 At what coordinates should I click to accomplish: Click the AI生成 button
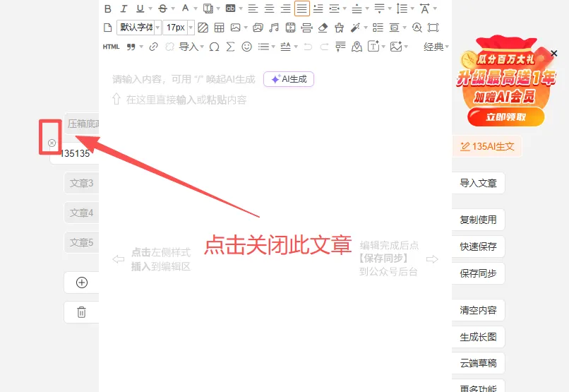289,79
